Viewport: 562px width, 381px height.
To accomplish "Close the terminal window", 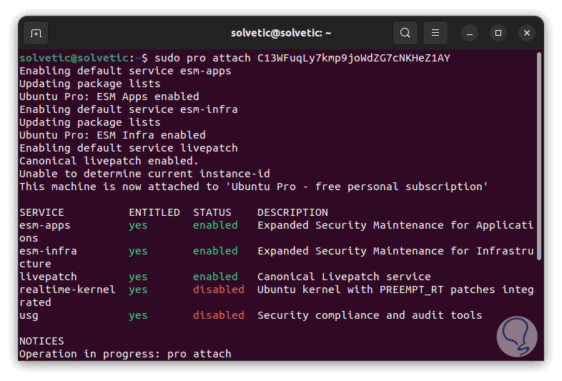I will point(527,33).
